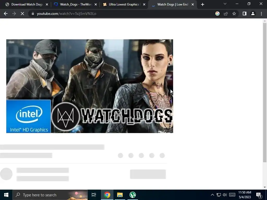Click the Google icon in address bar

click(x=217, y=14)
